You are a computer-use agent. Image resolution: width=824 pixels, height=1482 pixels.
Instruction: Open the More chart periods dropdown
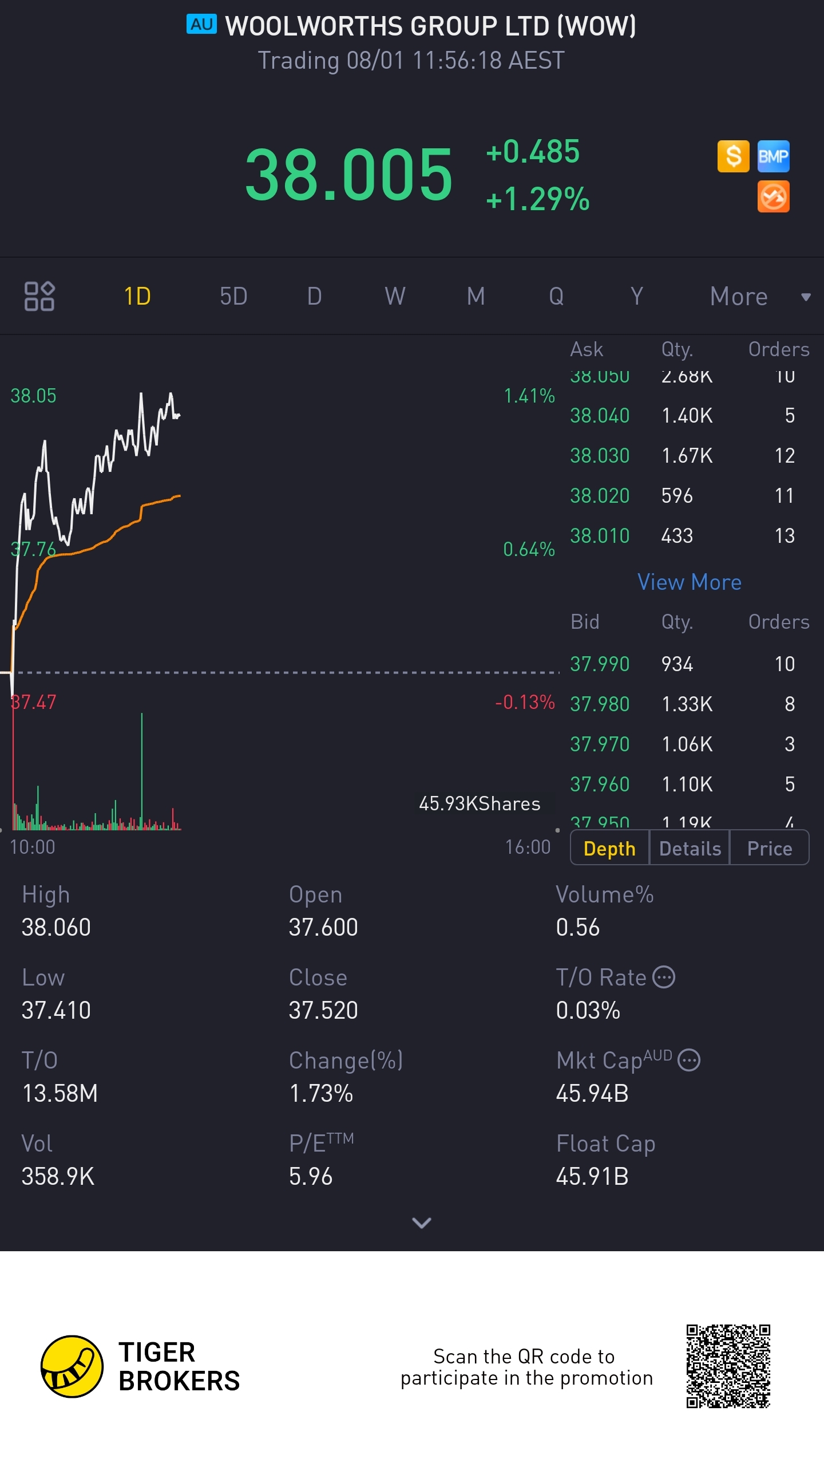(x=760, y=296)
